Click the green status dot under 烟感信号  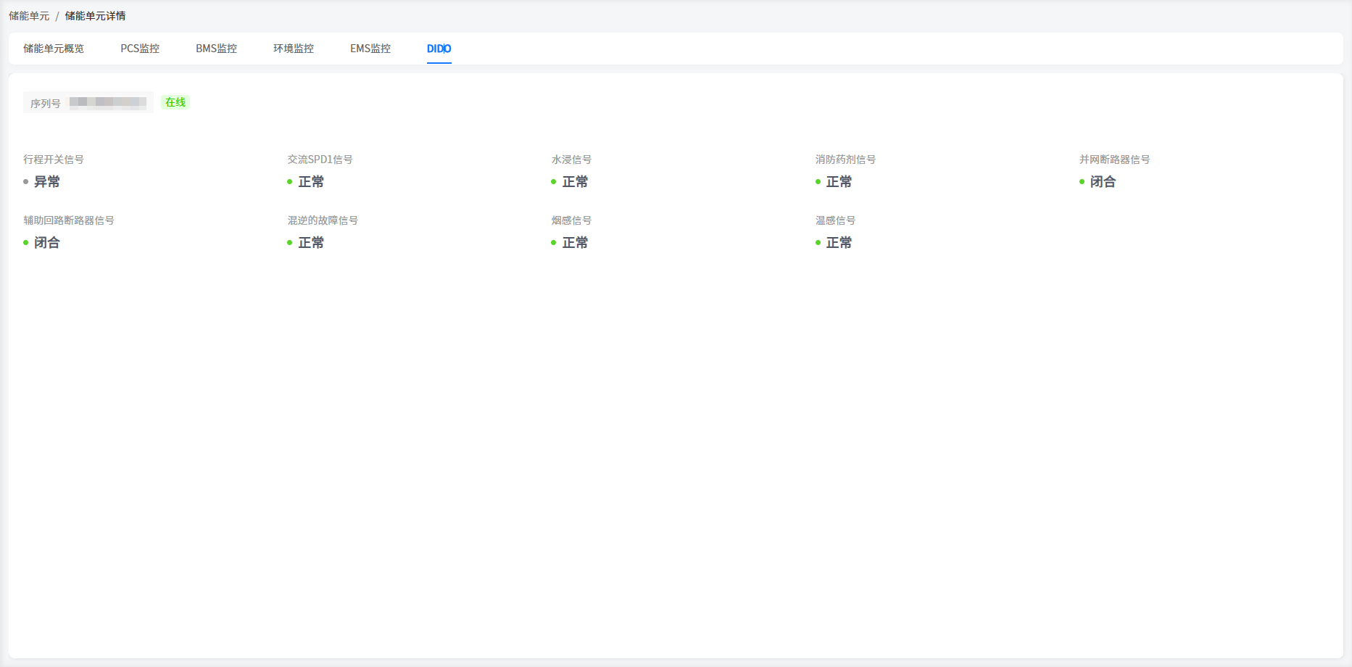pos(554,243)
